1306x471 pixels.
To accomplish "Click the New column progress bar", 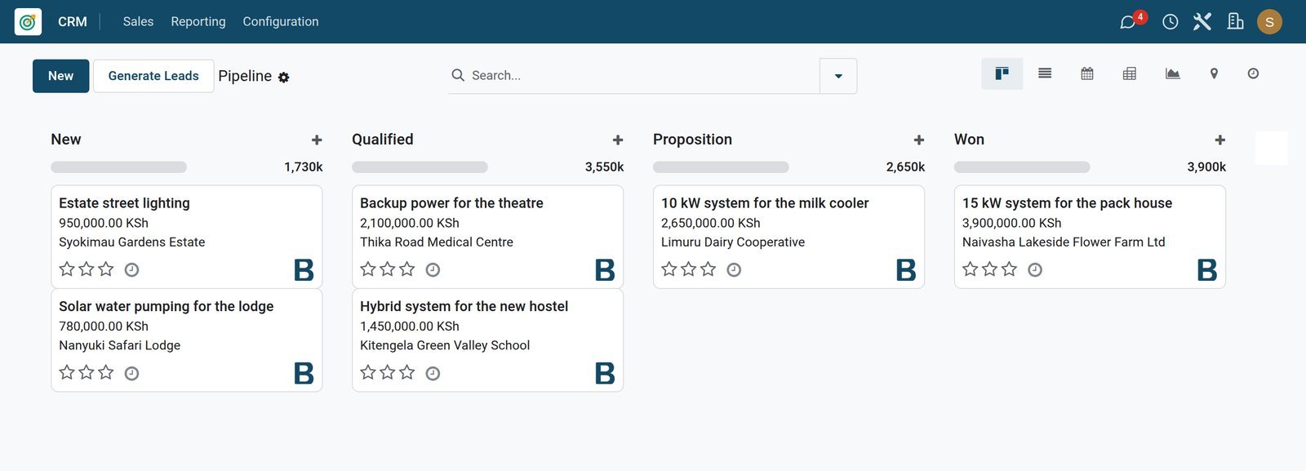I will point(119,167).
